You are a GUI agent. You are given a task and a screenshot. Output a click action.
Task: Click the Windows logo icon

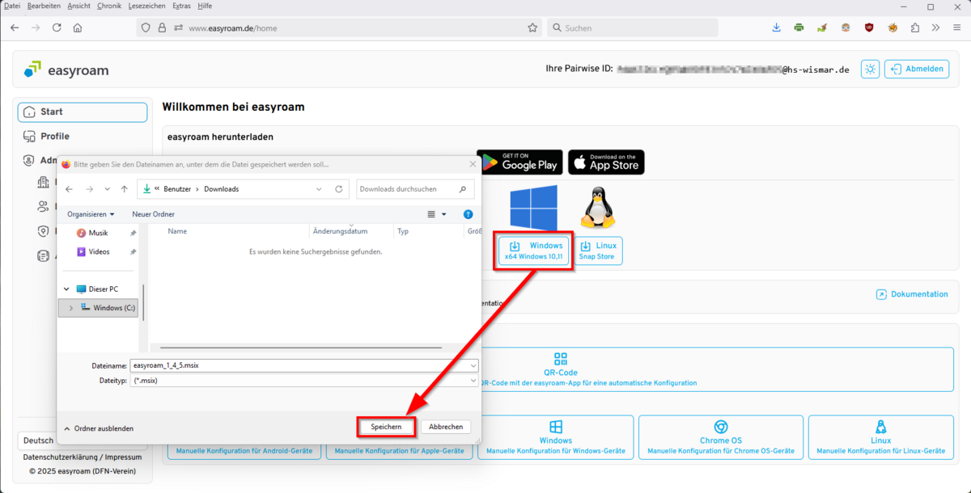(x=533, y=208)
